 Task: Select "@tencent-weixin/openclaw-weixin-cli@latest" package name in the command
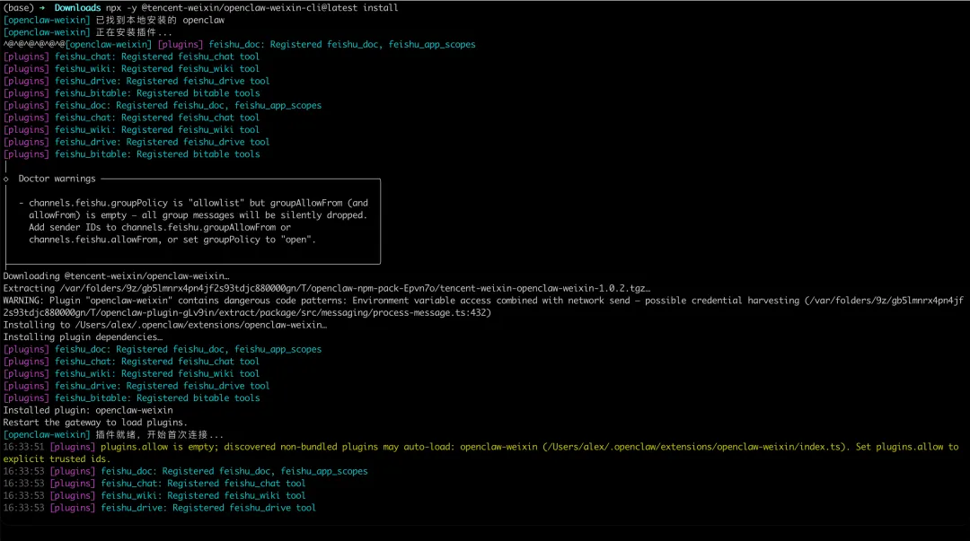pos(250,8)
